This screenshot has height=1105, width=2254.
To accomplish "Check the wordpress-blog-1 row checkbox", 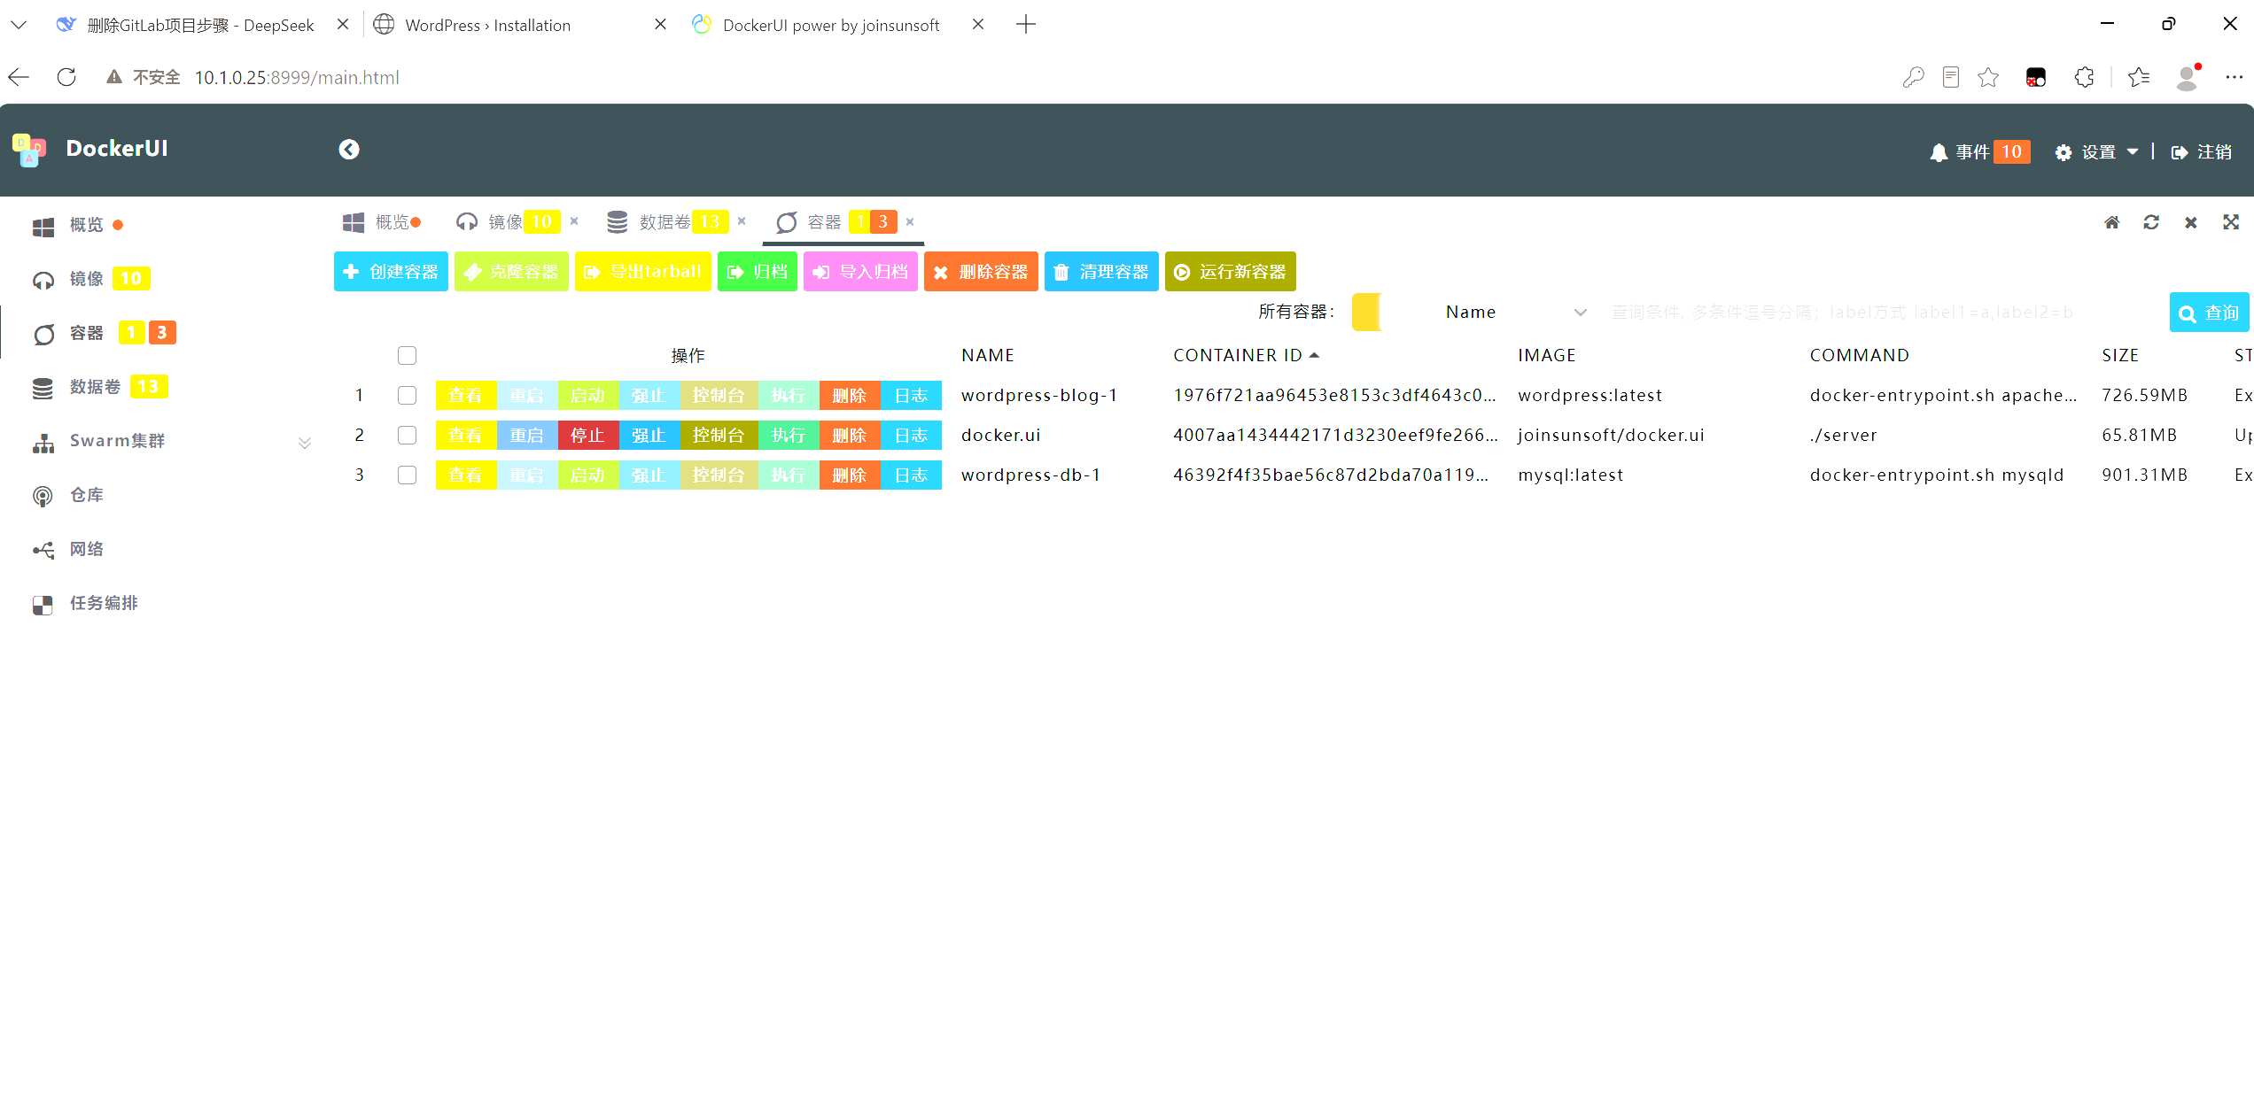I will pyautogui.click(x=408, y=396).
